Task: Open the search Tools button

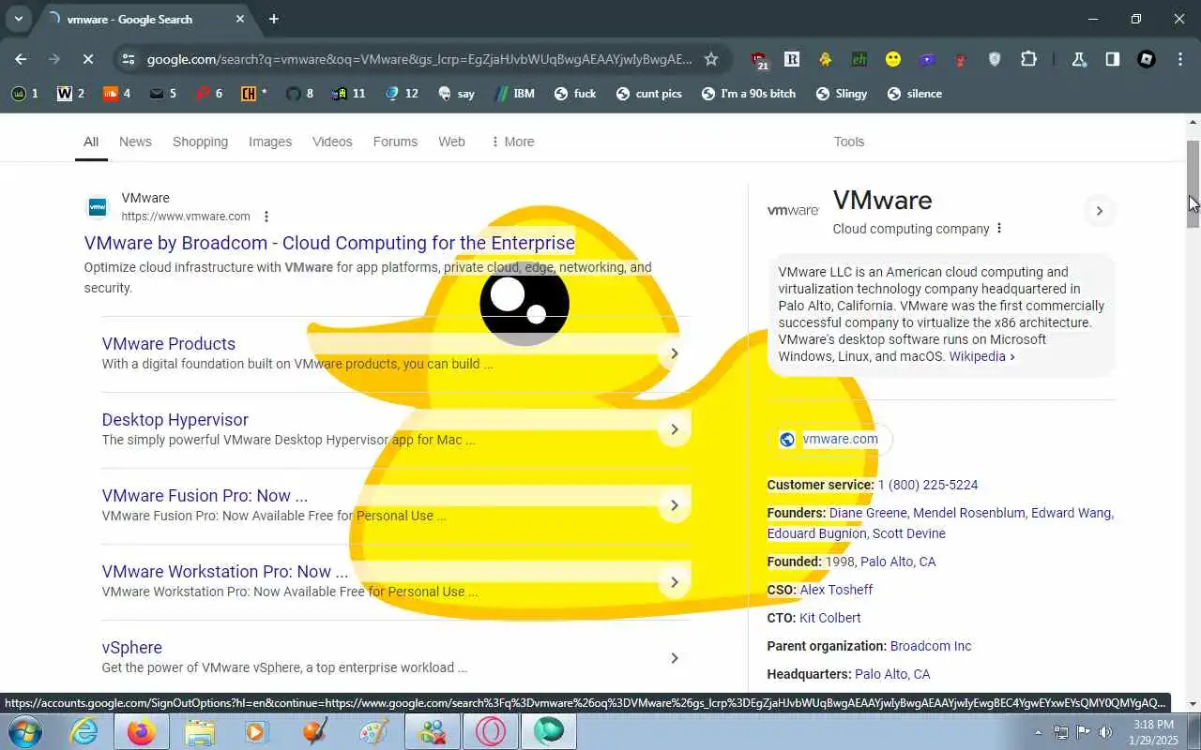Action: tap(849, 142)
